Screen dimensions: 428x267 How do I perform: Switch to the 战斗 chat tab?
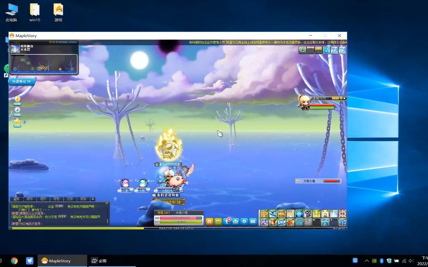(29, 199)
